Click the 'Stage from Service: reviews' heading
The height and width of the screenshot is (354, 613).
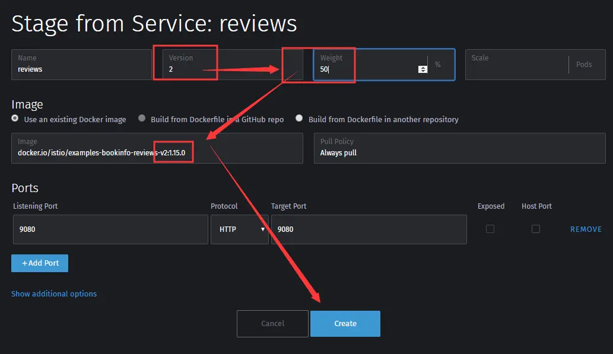pos(154,24)
